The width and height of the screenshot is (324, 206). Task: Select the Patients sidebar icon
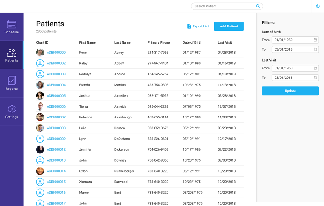(11, 53)
